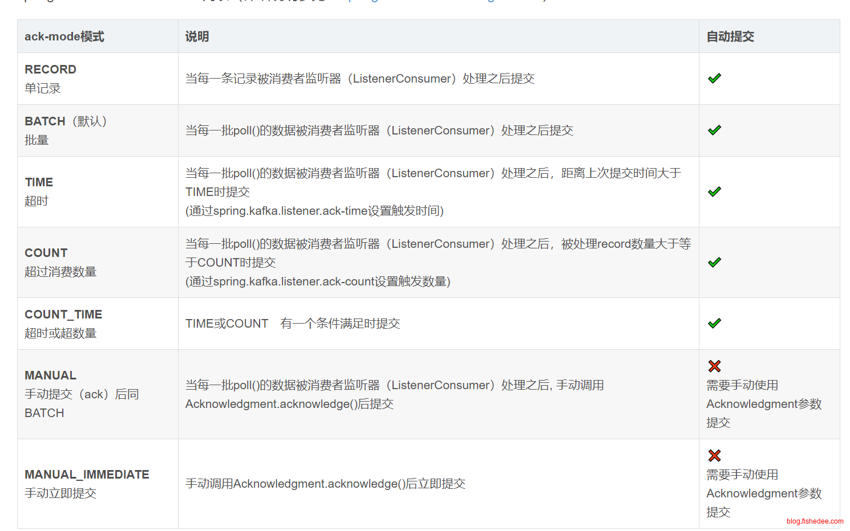The height and width of the screenshot is (531, 850).
Task: Click the "手动调用Acknowledgment.acknowledge()后立即提交" description
Action: pos(325,484)
